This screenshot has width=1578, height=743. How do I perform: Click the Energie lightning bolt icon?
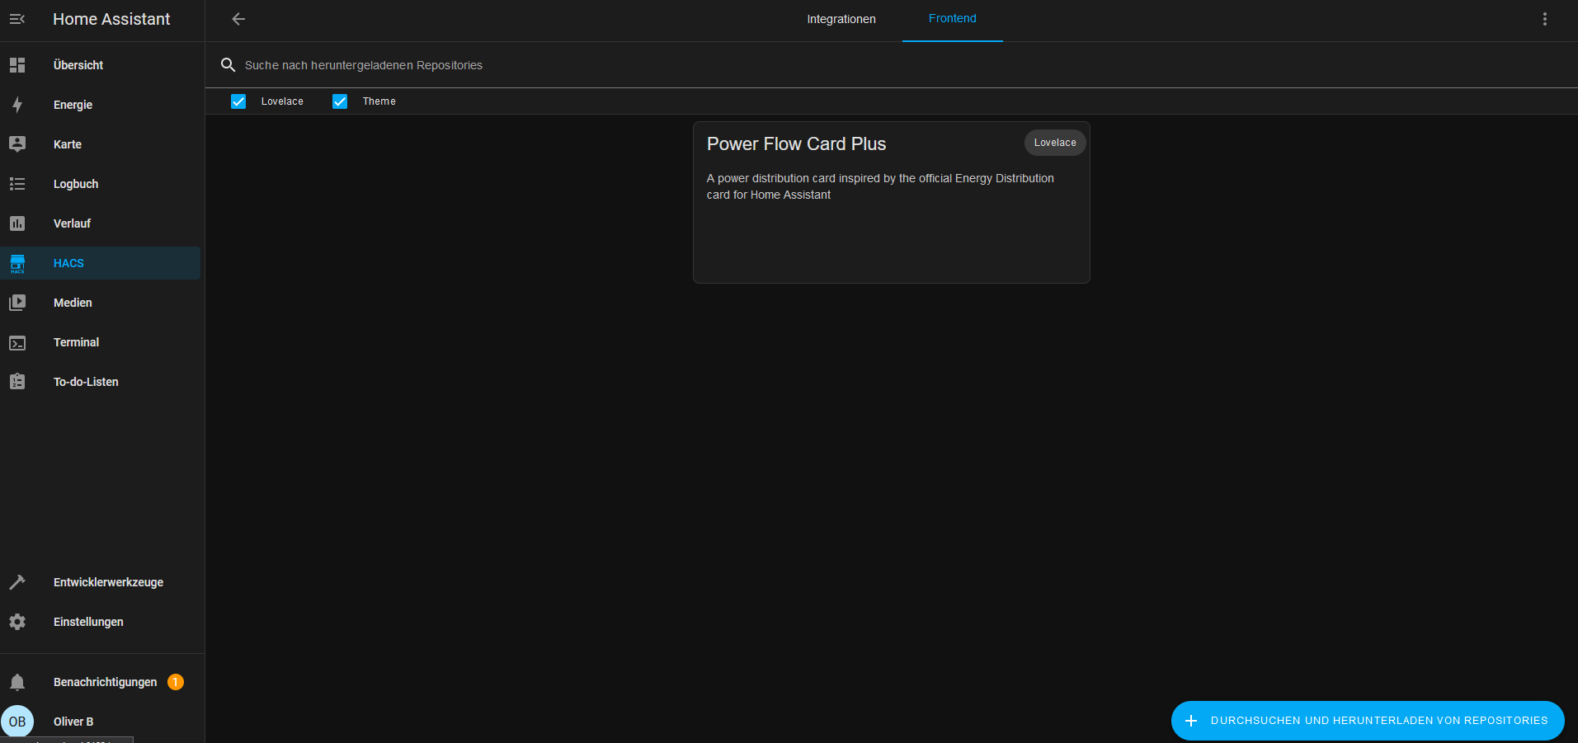pyautogui.click(x=17, y=105)
